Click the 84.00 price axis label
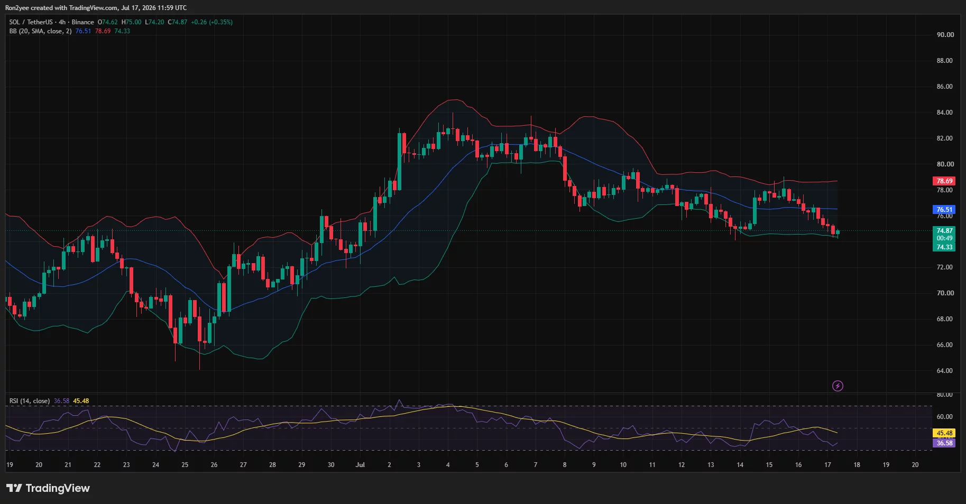Screen dimensions: 966x504 [x=945, y=113]
